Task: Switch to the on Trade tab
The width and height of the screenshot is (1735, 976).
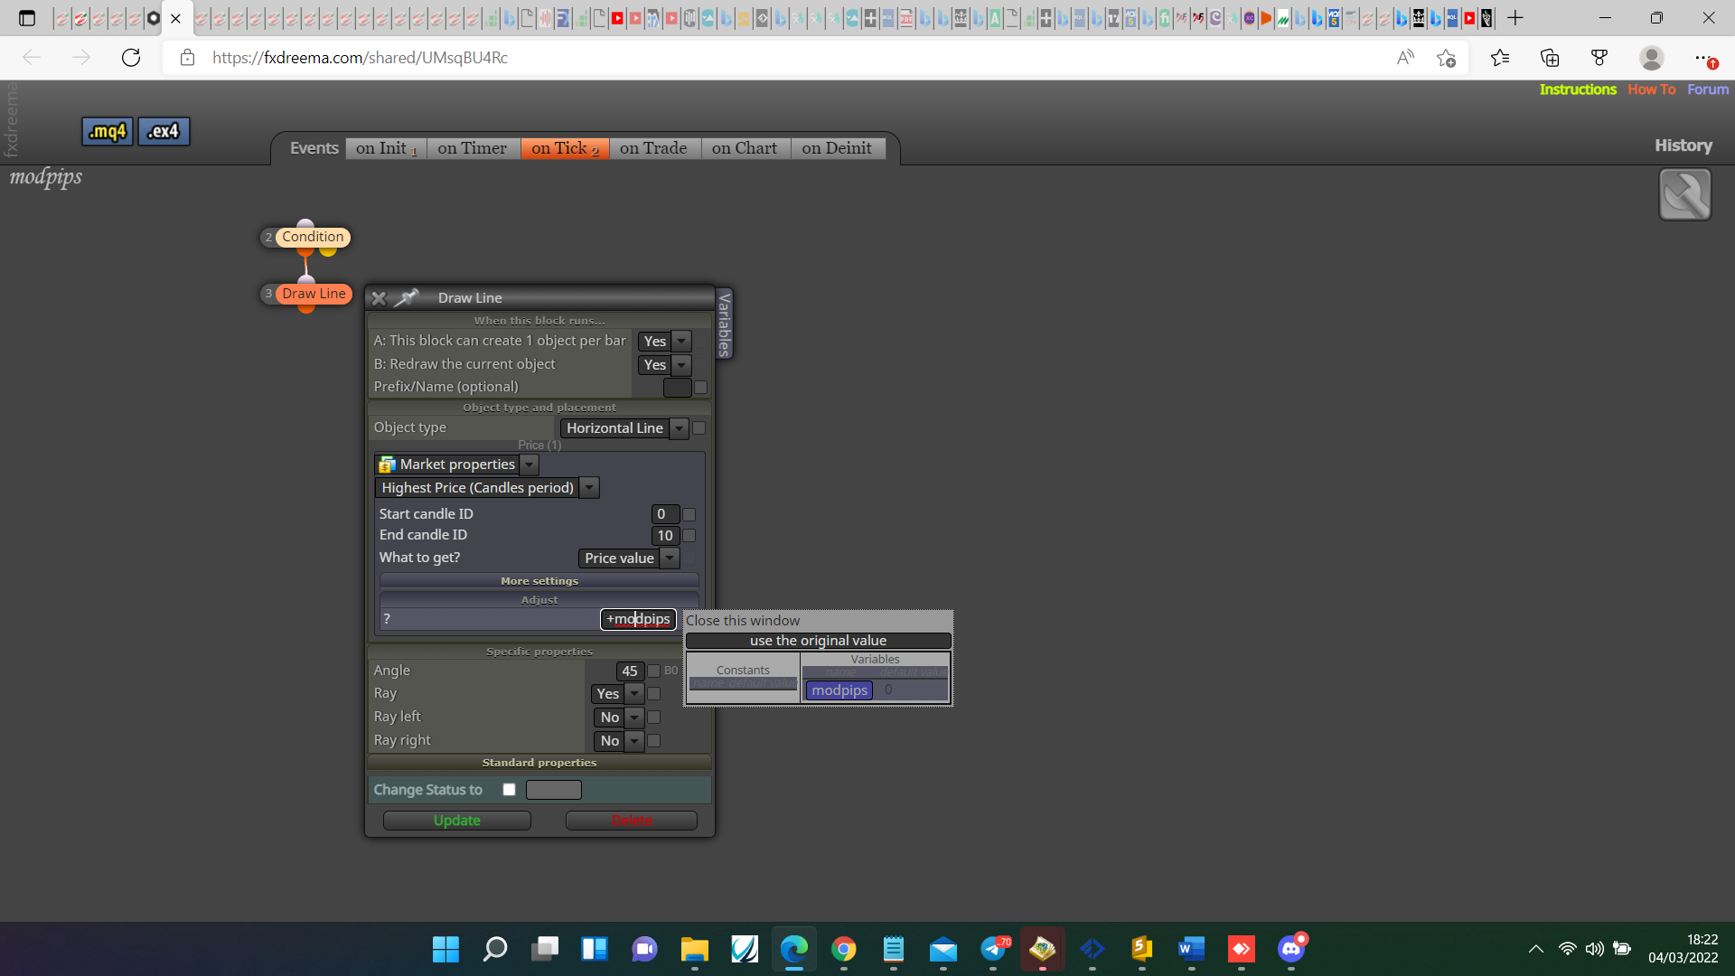Action: coord(653,148)
